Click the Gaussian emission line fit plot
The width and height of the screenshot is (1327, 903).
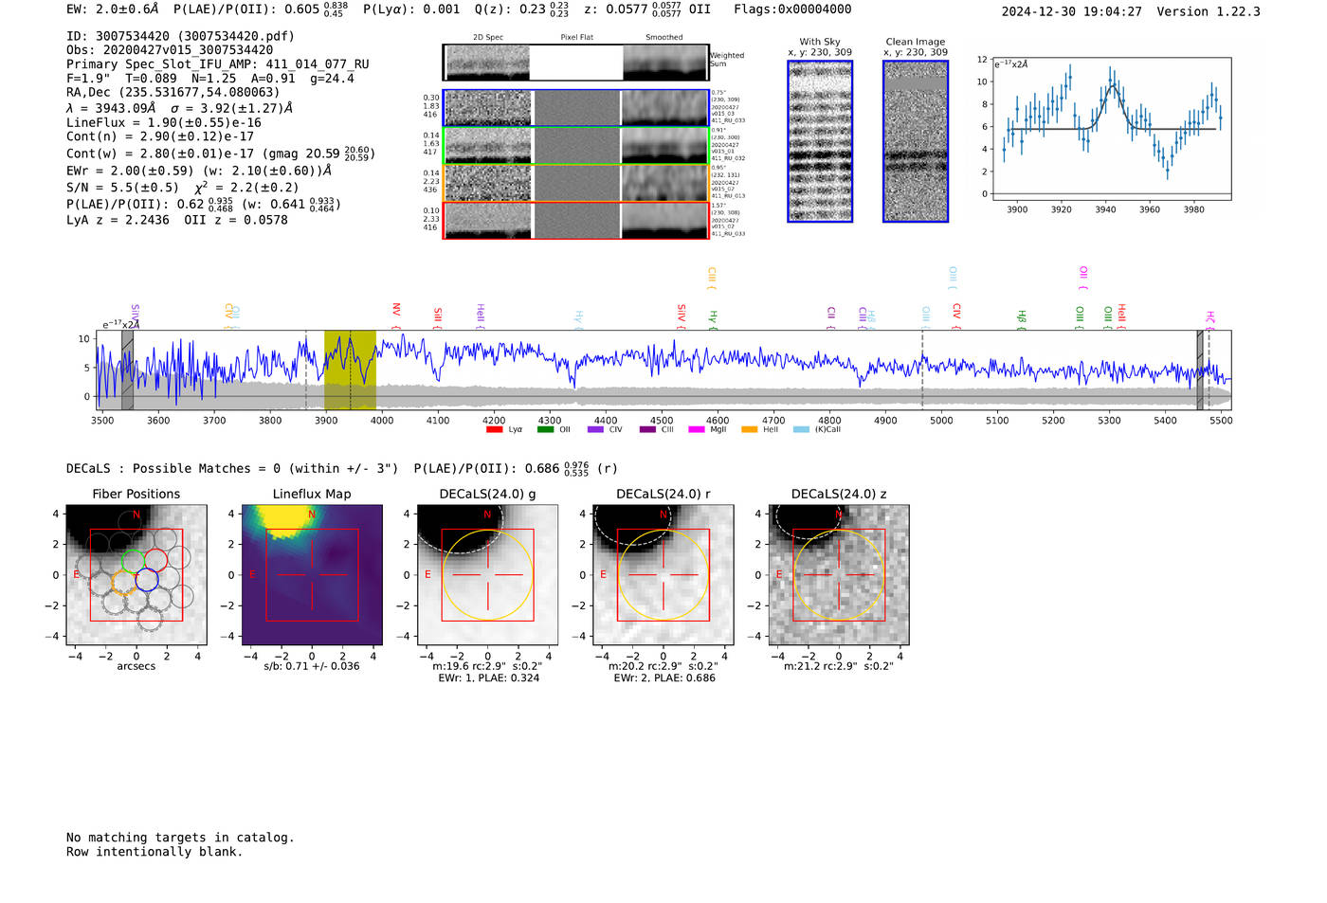(1112, 129)
